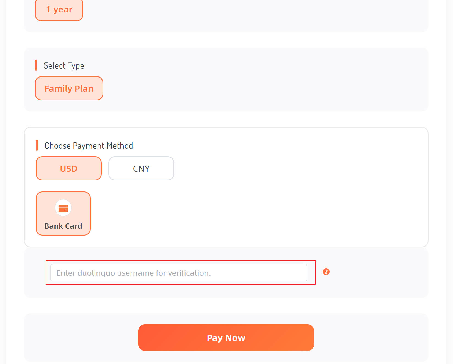The width and height of the screenshot is (453, 364).
Task: Click the "Select Type" section heading
Action: point(64,66)
